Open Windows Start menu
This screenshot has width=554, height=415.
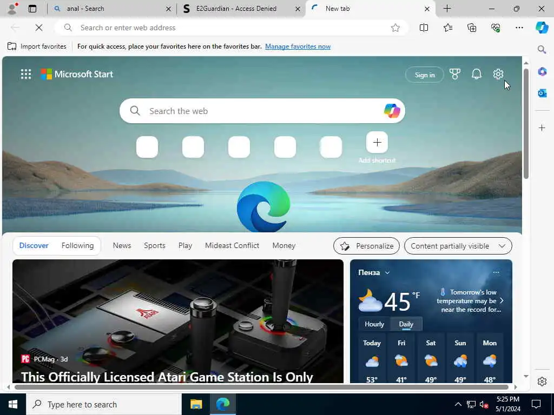point(13,404)
